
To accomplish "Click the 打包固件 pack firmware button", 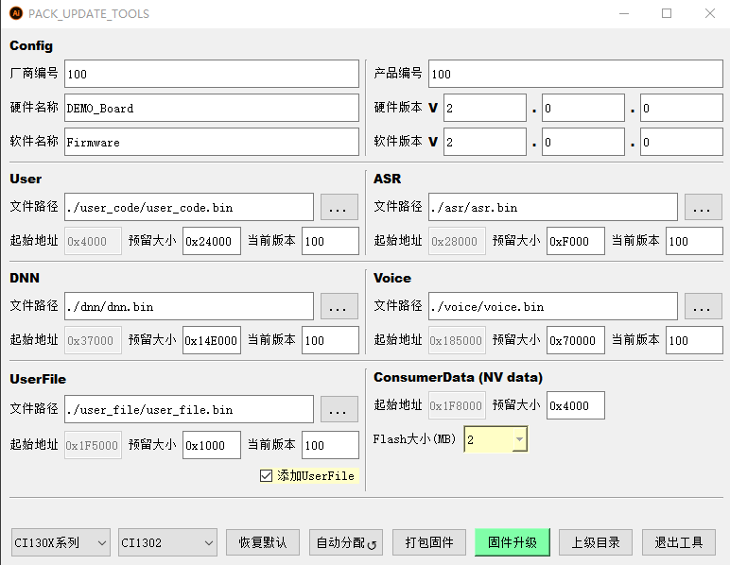I will pos(428,542).
